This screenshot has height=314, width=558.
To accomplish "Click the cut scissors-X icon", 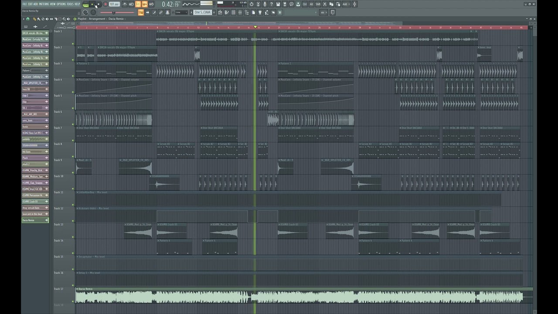I will coord(324,4).
